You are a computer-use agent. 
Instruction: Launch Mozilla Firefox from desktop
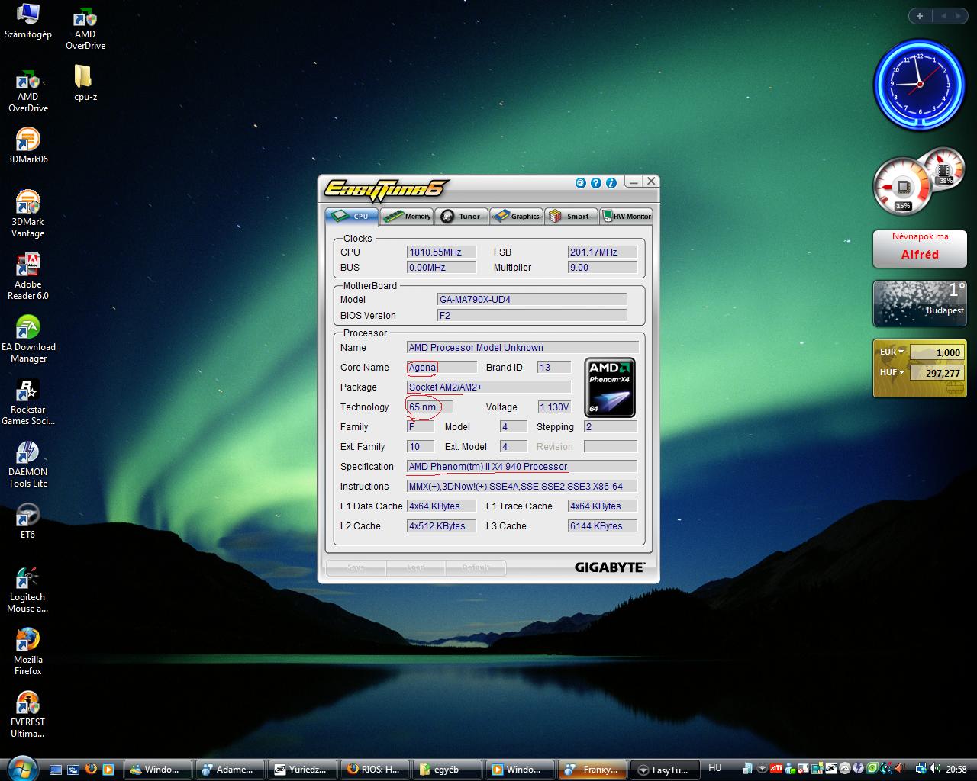[x=28, y=651]
